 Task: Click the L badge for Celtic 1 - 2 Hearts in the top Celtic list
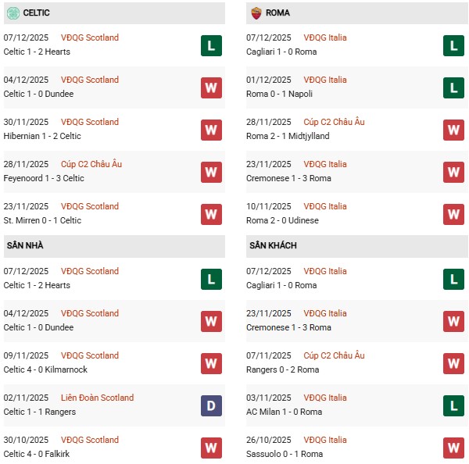coord(211,45)
